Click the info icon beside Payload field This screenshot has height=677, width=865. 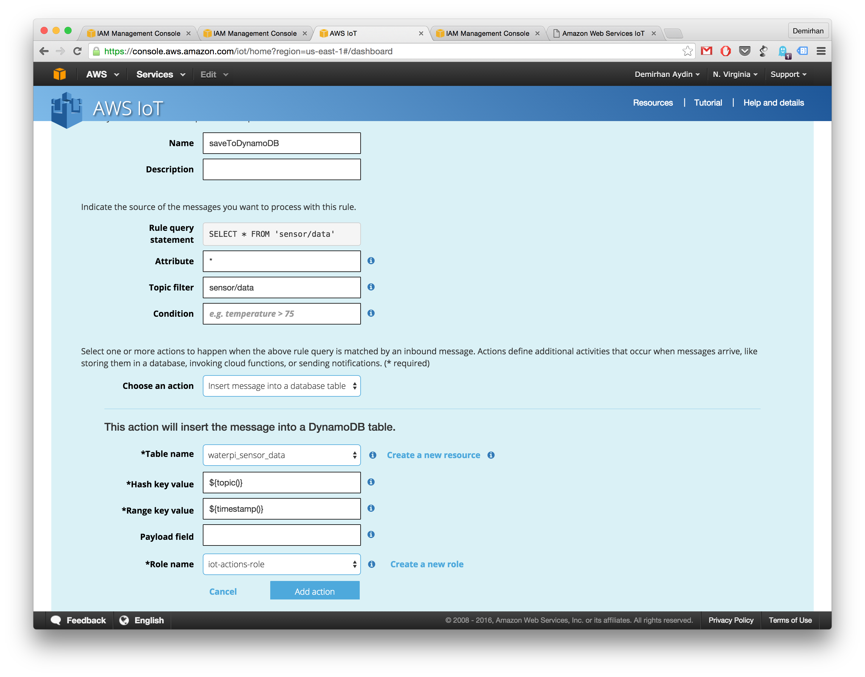point(371,535)
